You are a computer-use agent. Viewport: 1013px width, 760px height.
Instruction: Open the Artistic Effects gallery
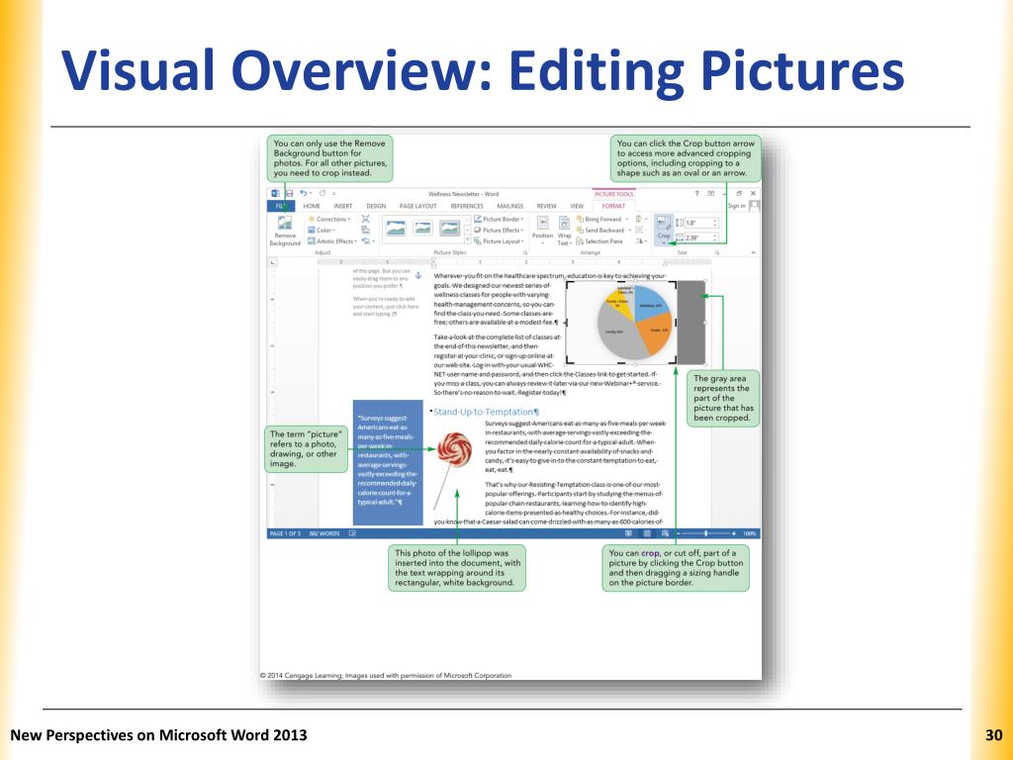click(x=332, y=241)
